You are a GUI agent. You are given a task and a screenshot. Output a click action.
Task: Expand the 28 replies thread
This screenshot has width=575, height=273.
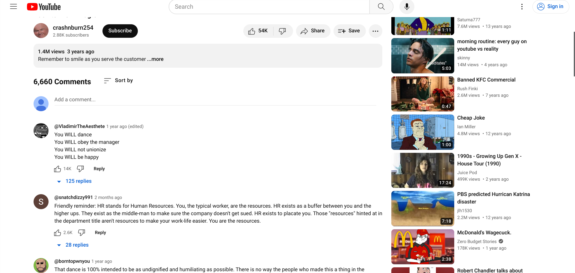coord(73,245)
